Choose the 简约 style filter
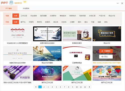This screenshot has height=91, width=125. pyautogui.click(x=79, y=22)
